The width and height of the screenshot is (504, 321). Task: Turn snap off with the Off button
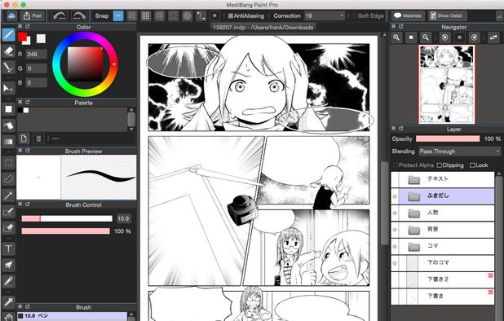(x=118, y=15)
